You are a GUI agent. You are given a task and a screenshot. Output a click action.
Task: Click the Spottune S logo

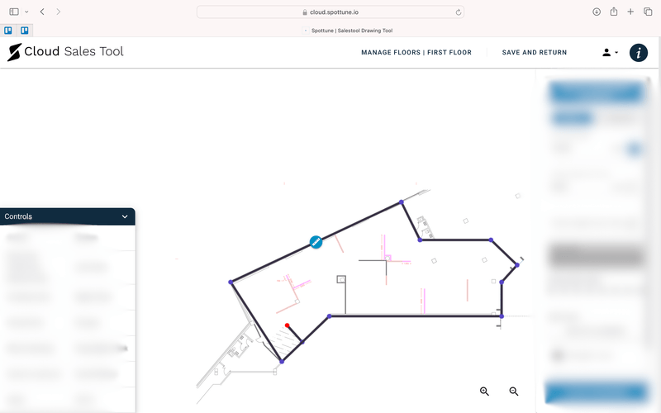[x=14, y=52]
